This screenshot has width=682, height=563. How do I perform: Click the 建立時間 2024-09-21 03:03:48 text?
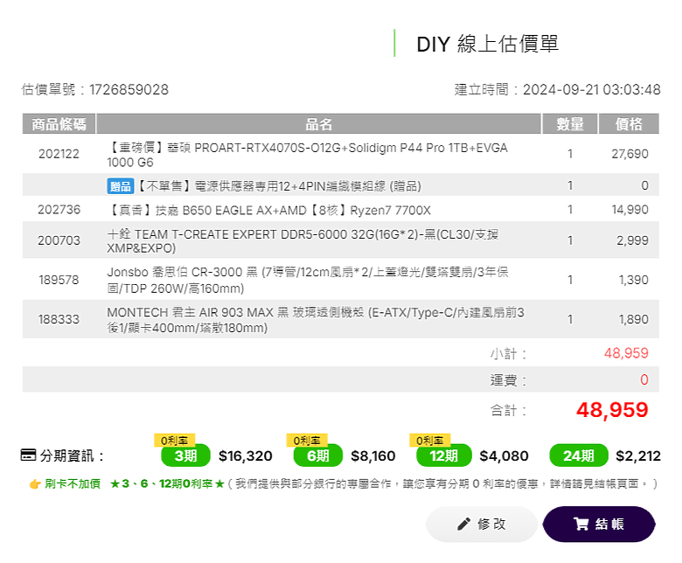click(558, 89)
